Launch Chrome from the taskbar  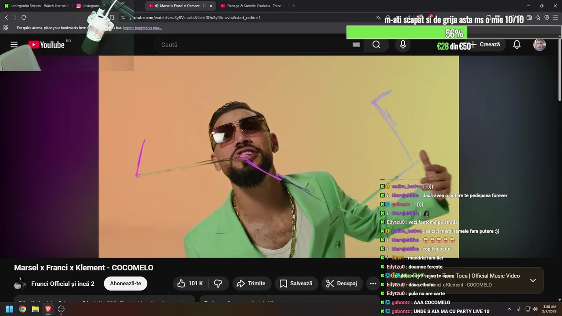pos(22,309)
